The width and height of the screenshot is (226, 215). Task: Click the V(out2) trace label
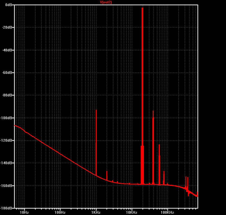coord(106,2)
